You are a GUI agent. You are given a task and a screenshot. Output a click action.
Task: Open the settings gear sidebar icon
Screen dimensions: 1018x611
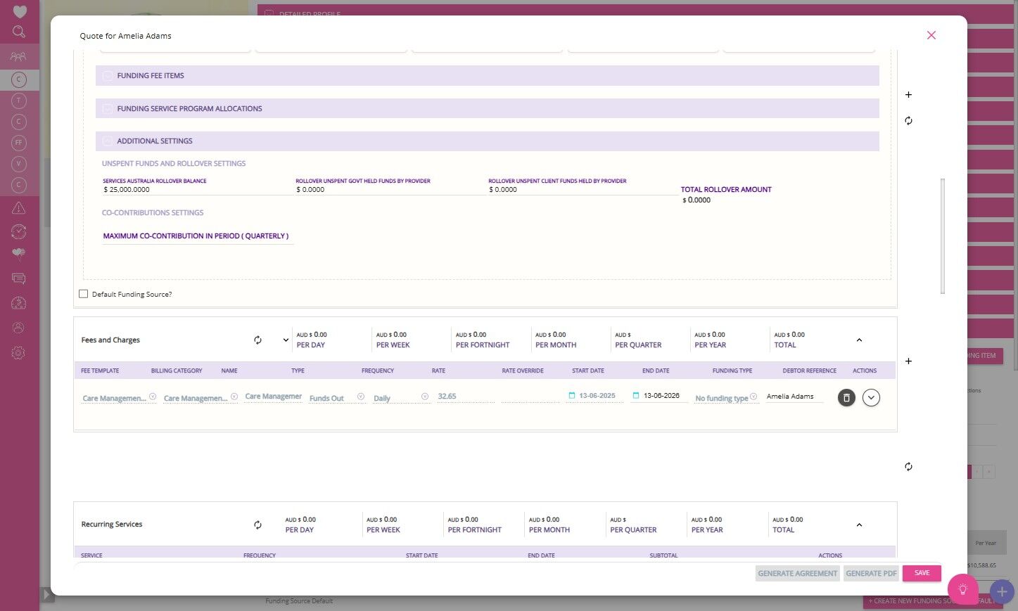tap(19, 353)
